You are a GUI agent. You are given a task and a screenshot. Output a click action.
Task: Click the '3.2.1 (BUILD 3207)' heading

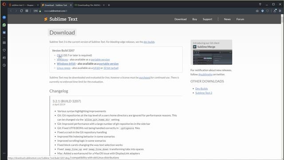click(x=67, y=101)
